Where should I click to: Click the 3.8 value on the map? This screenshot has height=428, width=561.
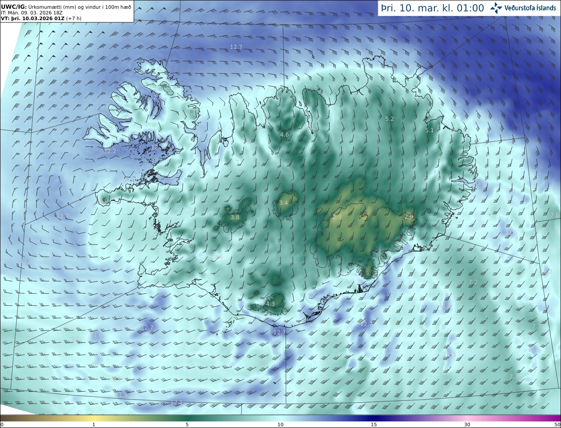pyautogui.click(x=235, y=217)
